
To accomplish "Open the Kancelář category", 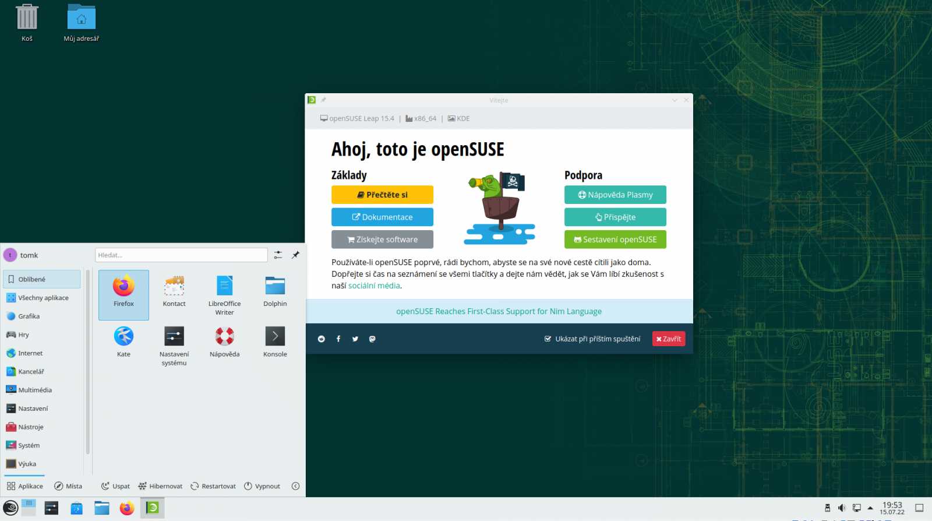I will (x=42, y=372).
